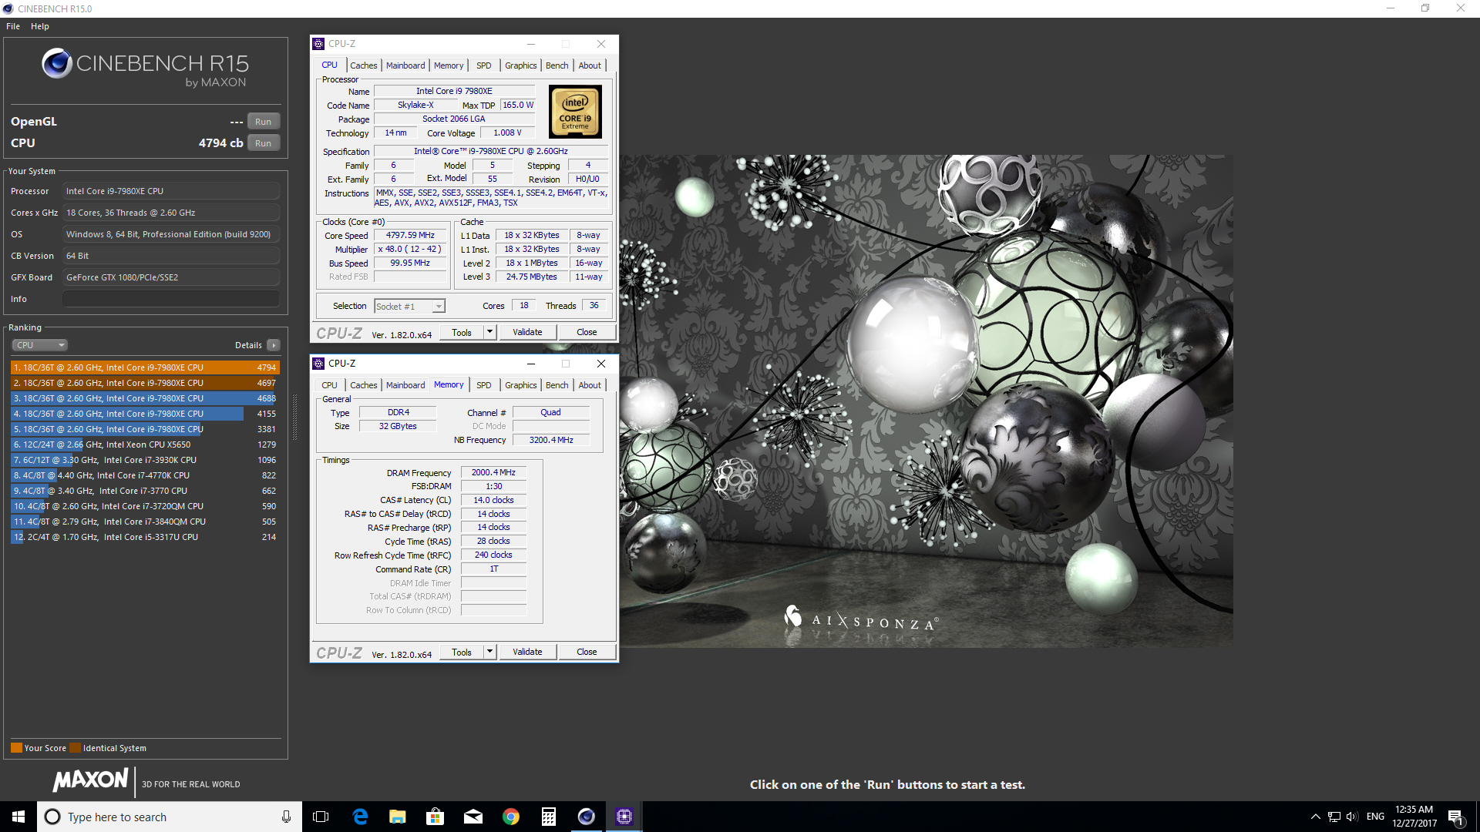Select ranking row 2 with score 4697

(145, 383)
